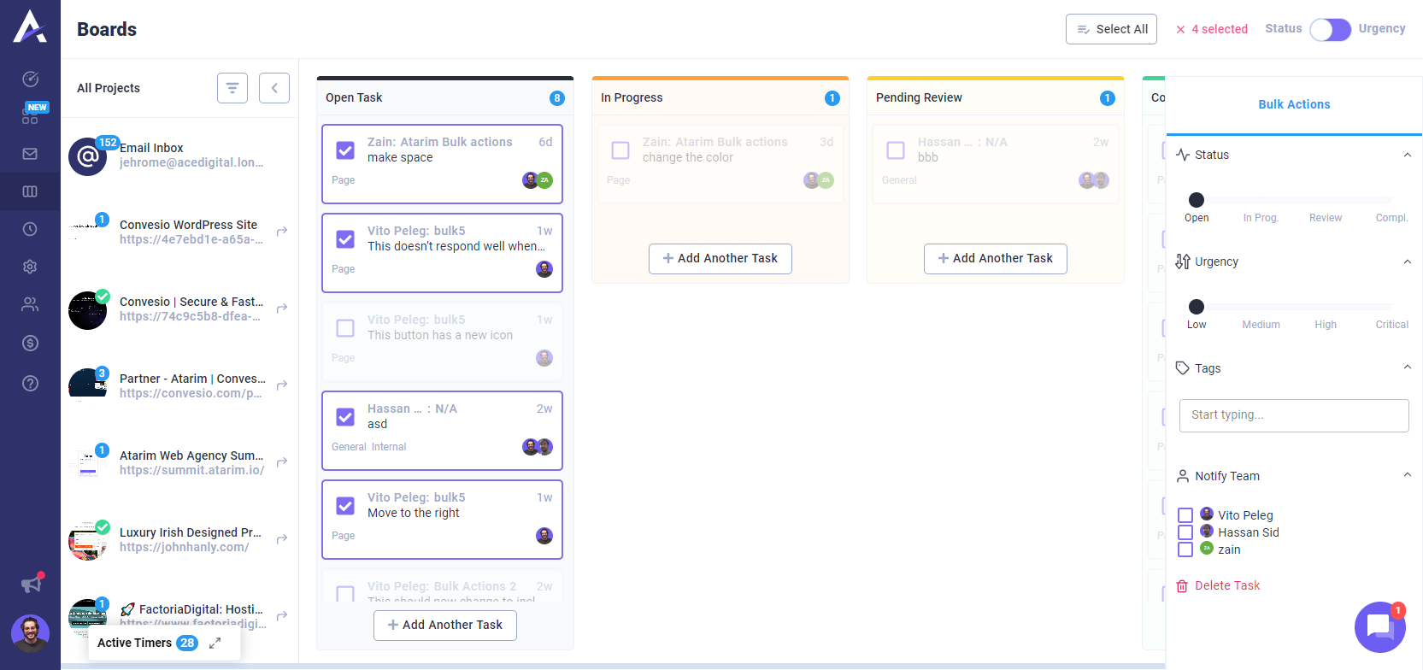The height and width of the screenshot is (670, 1423).
Task: Open Atarim Web Agency Summit project
Action: point(192,462)
